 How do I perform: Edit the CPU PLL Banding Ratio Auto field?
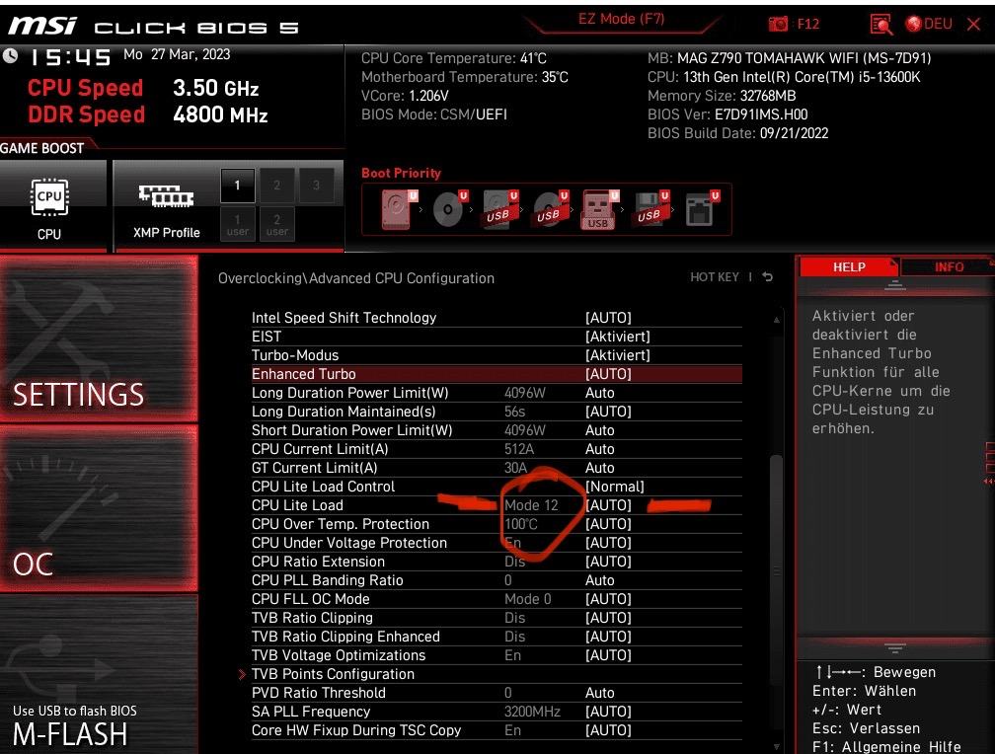click(600, 580)
